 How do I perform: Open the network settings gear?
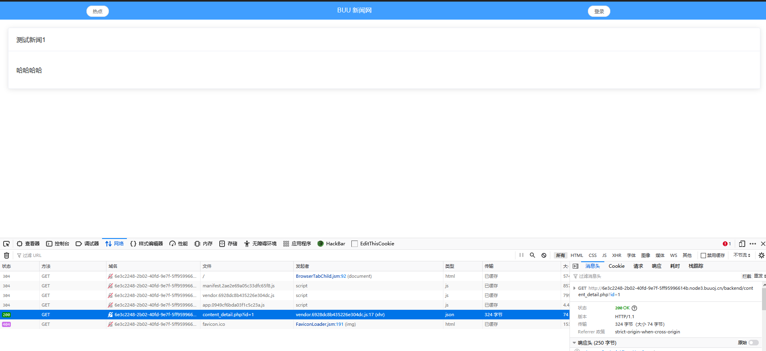click(x=761, y=255)
